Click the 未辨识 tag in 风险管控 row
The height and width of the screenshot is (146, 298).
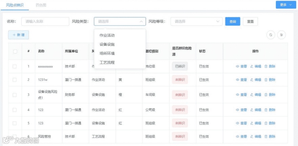(180, 136)
